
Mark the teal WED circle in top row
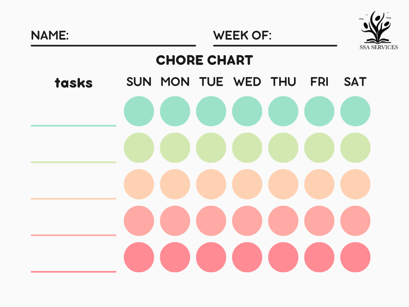point(247,111)
